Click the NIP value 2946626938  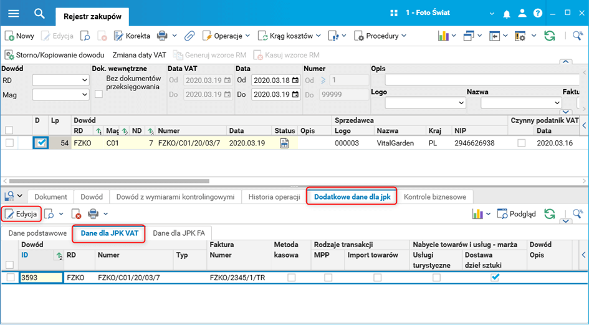pyautogui.click(x=474, y=143)
